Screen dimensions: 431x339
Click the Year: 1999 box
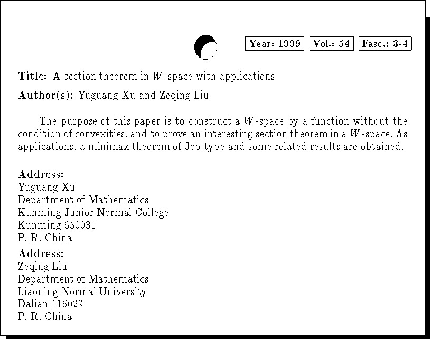(x=275, y=44)
